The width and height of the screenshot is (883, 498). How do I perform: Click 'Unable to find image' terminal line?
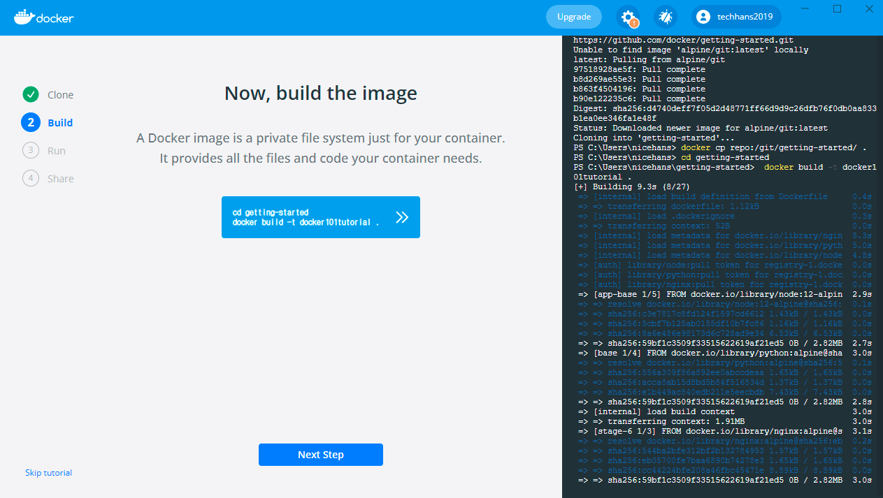pyautogui.click(x=691, y=50)
